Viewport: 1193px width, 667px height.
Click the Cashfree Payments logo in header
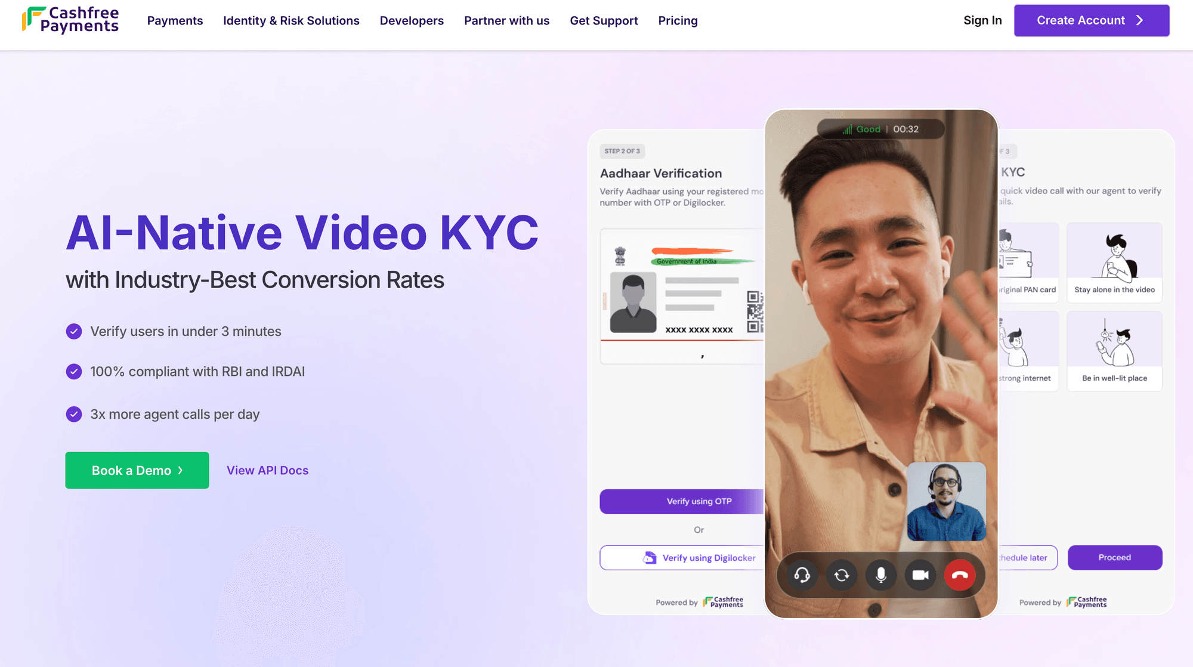pos(70,20)
